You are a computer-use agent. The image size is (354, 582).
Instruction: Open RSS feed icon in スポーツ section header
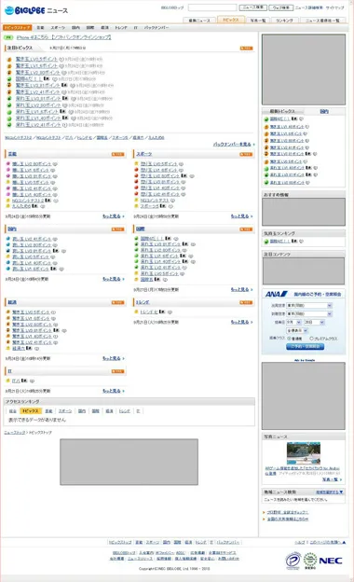[246, 154]
